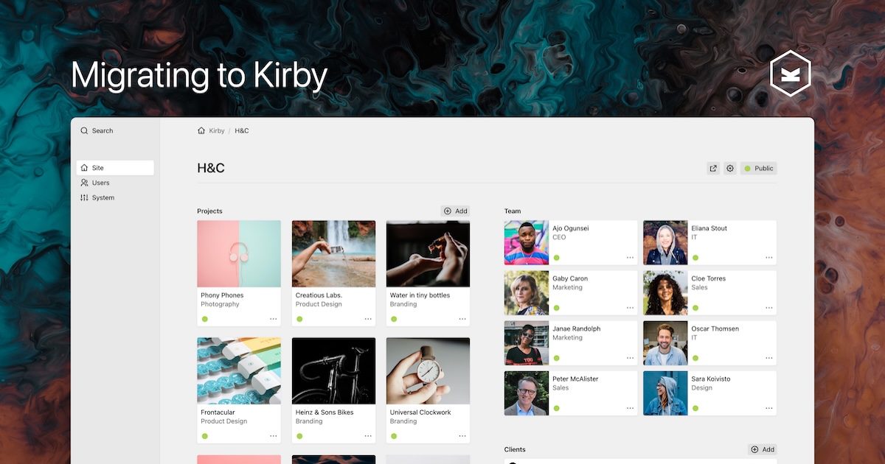Click the status dot on Phony Phones card
Viewport: 885px width, 464px height.
tap(204, 318)
